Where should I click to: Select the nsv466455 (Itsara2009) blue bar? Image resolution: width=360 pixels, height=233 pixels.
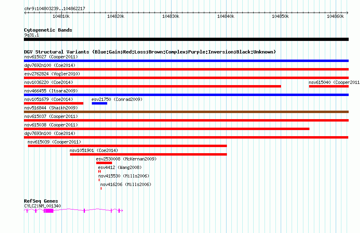coord(186,95)
